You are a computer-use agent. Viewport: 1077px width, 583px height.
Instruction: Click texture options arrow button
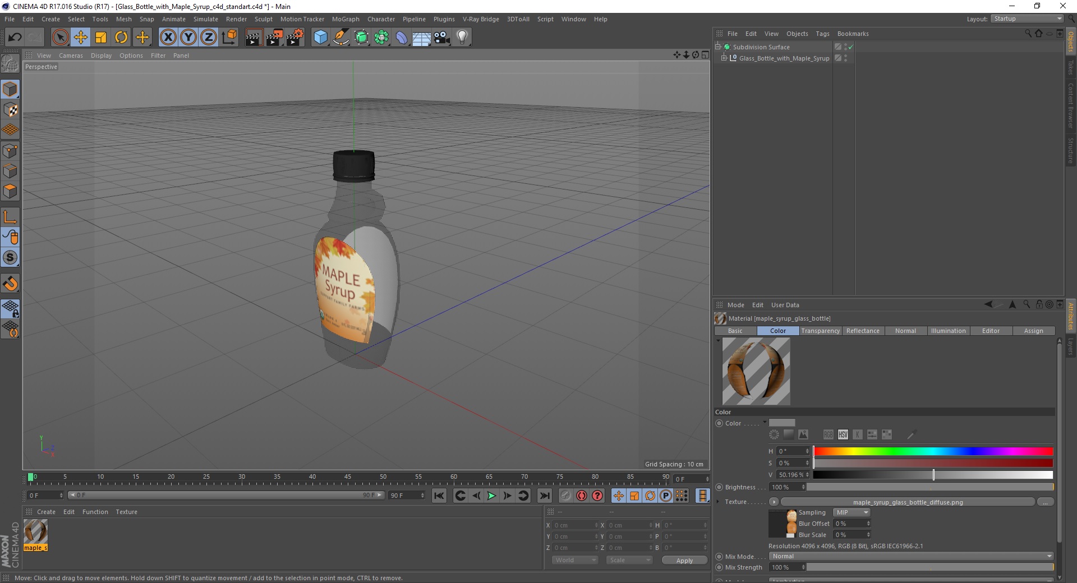[x=774, y=502]
